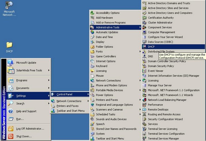Viewport: 206px width, 141px height.
Task: Click the Add or Remove Programs icon
Action: click(x=92, y=23)
